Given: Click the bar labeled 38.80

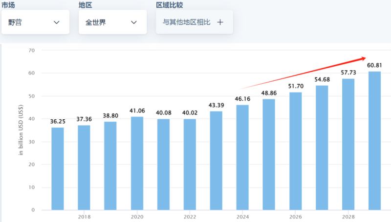Looking at the screenshot, I should tap(110, 166).
